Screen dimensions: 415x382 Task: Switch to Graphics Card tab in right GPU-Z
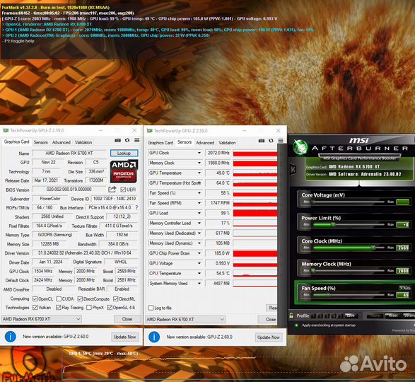[160, 142]
